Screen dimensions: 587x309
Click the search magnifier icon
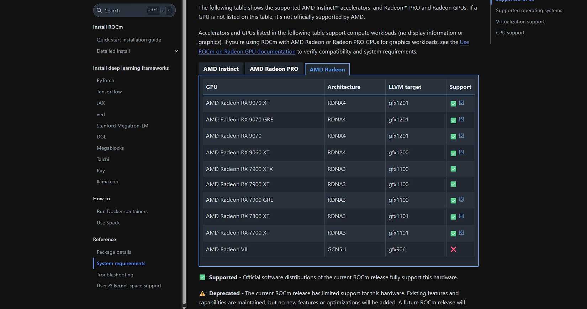[99, 11]
